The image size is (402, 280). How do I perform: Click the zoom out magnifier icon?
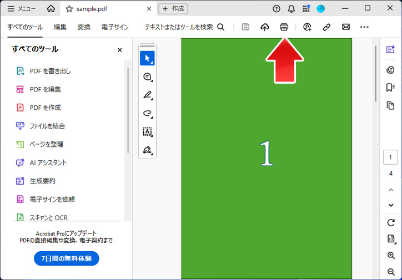pyautogui.click(x=391, y=272)
